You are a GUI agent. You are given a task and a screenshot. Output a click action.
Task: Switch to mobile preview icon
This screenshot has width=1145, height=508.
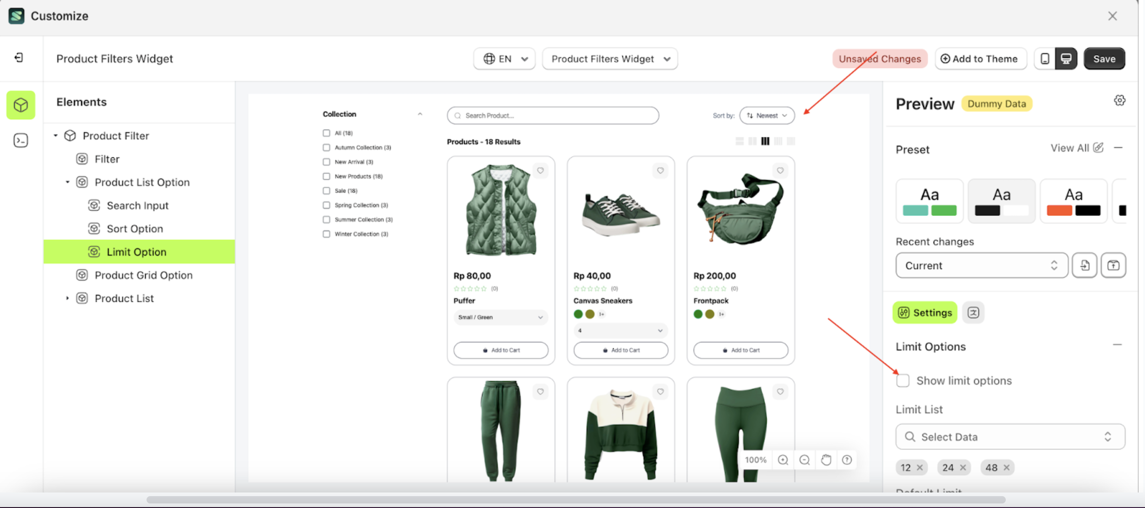click(1045, 59)
